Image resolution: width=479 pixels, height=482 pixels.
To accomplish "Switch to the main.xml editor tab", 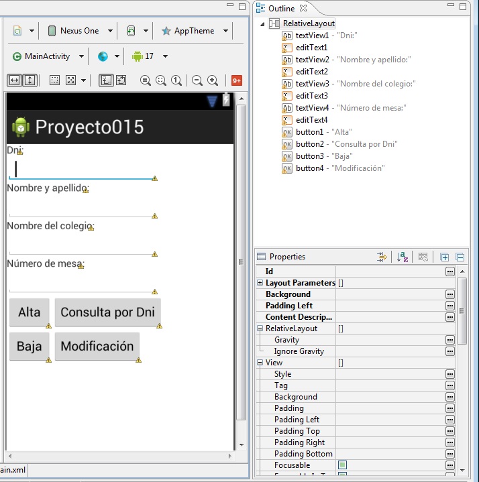I will (13, 470).
